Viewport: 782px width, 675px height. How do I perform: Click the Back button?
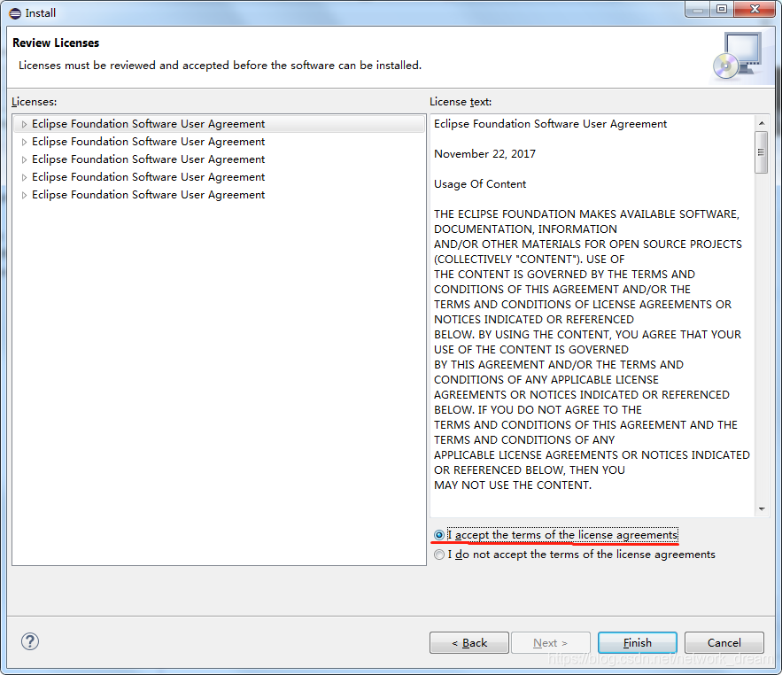[x=469, y=642]
